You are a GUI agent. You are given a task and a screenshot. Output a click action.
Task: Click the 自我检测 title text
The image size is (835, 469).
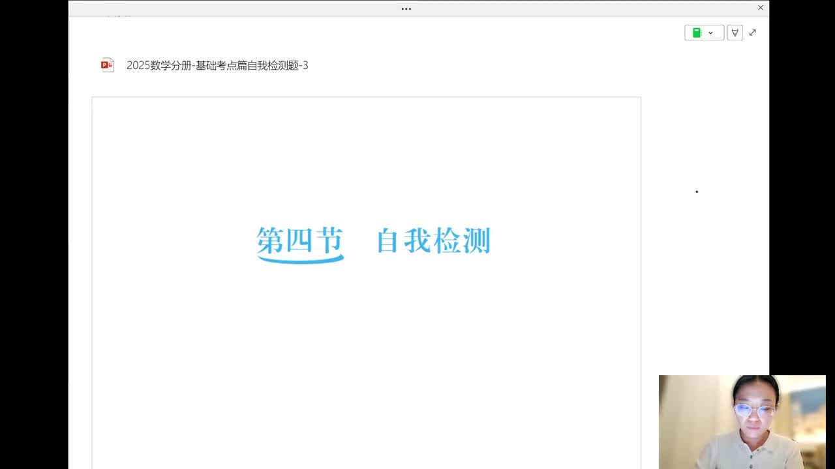pos(433,241)
